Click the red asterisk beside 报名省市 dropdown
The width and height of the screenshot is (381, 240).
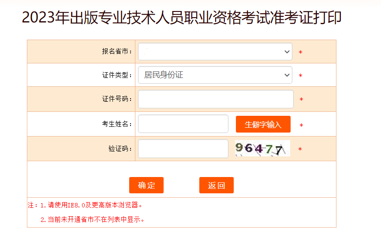point(300,53)
